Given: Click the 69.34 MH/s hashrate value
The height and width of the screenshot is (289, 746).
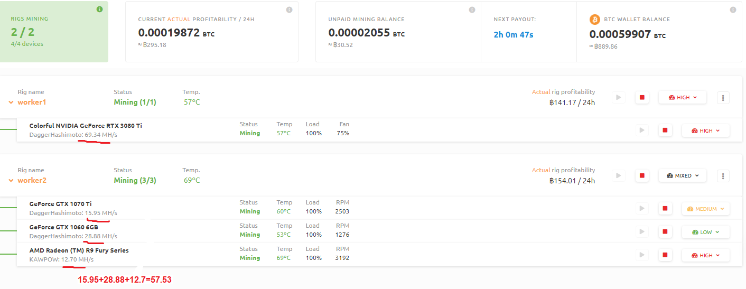Looking at the screenshot, I should (101, 135).
